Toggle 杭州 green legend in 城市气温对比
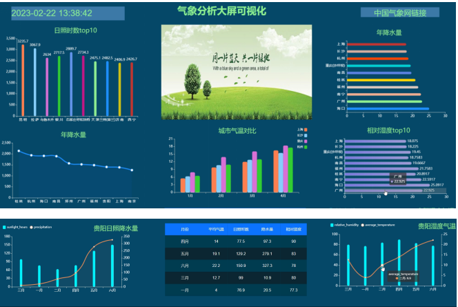 click(302, 147)
